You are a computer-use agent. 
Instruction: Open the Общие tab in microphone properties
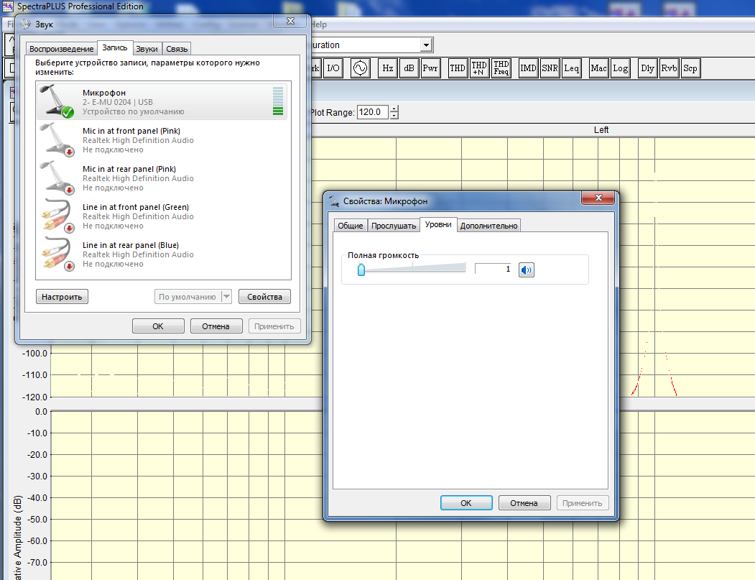pyautogui.click(x=350, y=226)
